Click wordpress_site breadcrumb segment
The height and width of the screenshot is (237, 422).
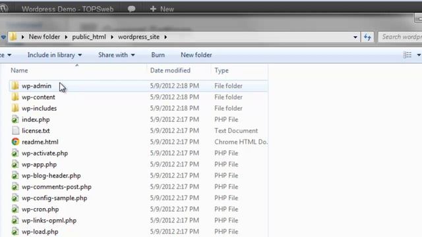coord(138,37)
